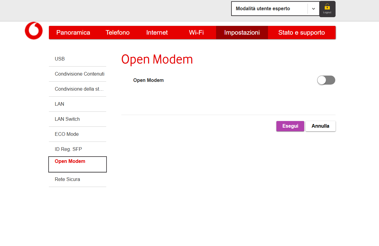379x246 pixels.
Task: Click the Open Modem page heading
Action: point(157,60)
